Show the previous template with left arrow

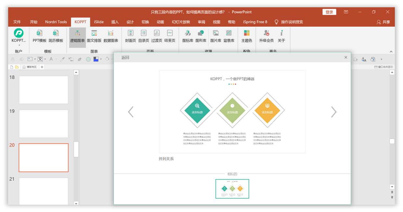(x=131, y=112)
